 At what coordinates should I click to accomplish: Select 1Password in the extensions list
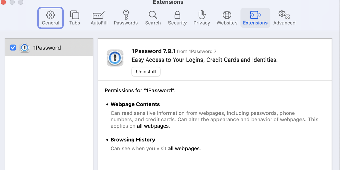click(47, 48)
